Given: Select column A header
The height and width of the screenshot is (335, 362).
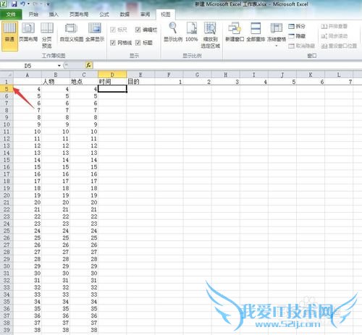Looking at the screenshot, I should tap(28, 75).
